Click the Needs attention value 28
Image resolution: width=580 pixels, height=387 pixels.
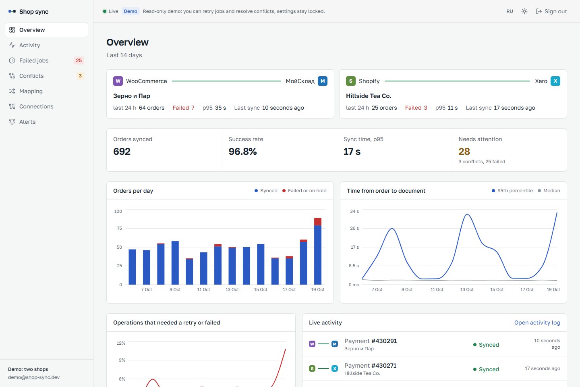(x=464, y=152)
